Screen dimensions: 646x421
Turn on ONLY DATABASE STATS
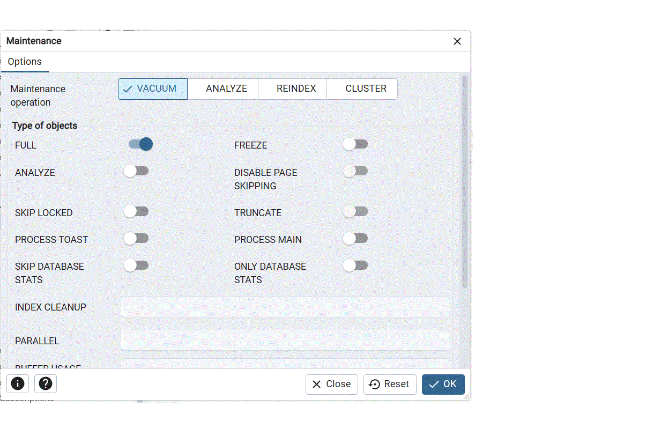(x=355, y=265)
